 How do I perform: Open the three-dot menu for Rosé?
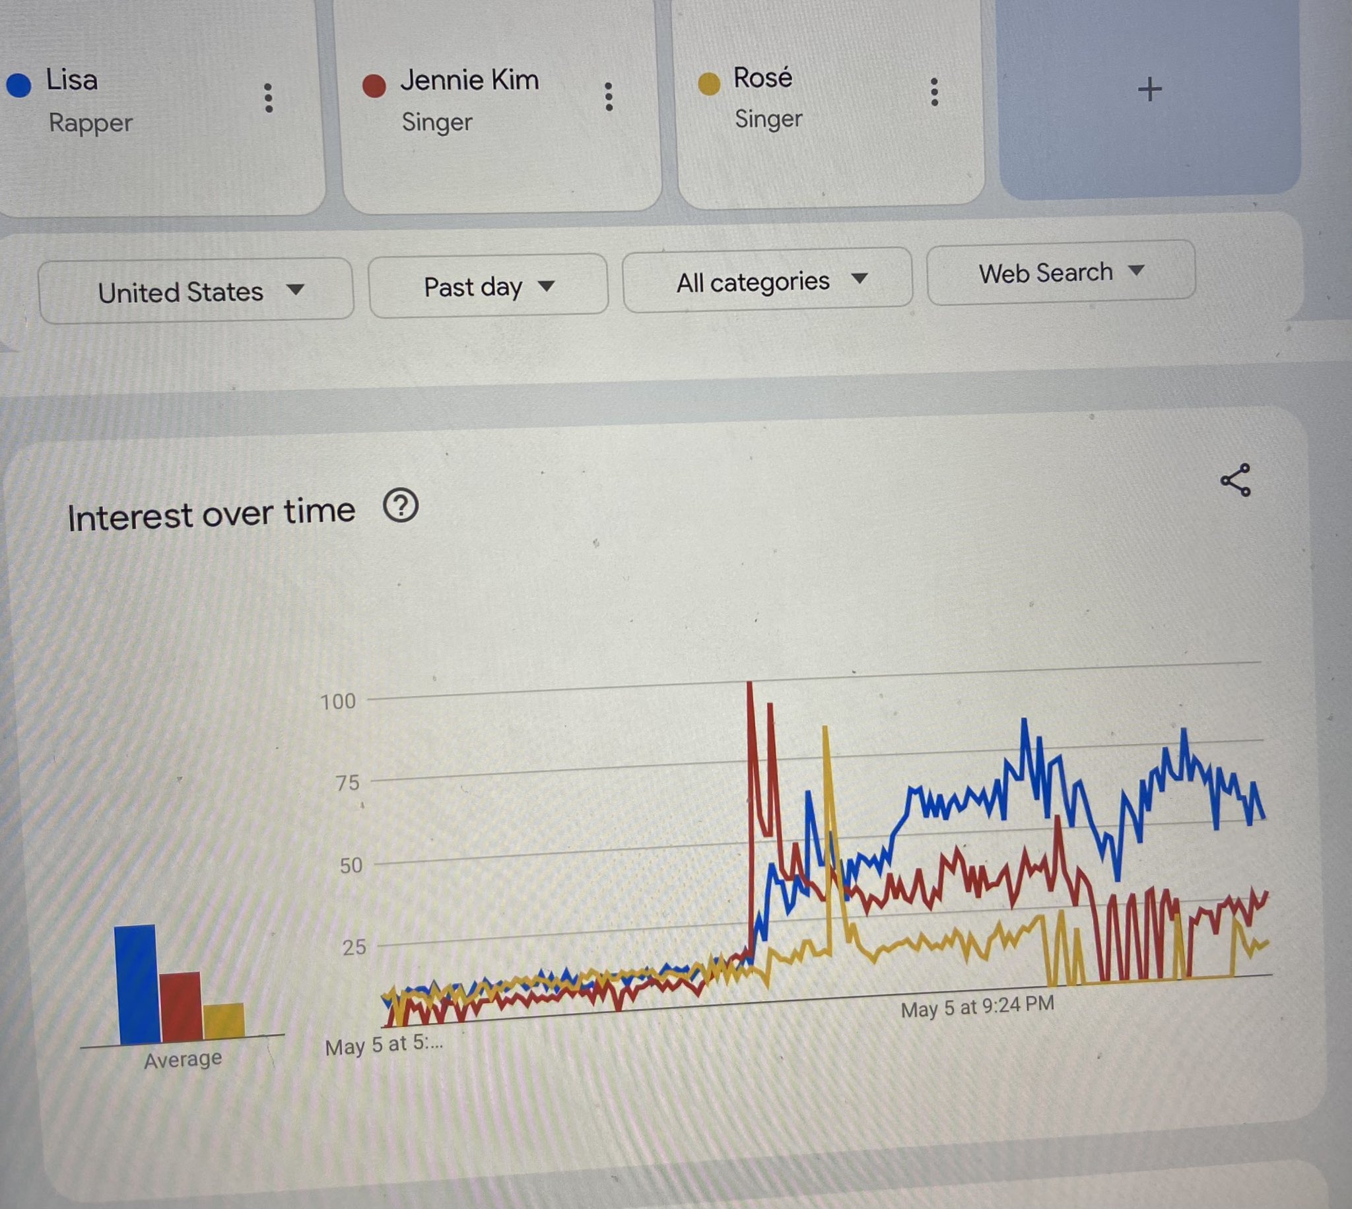[934, 92]
